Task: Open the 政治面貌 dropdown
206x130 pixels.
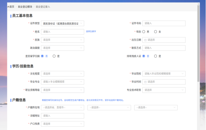Action: (62, 48)
